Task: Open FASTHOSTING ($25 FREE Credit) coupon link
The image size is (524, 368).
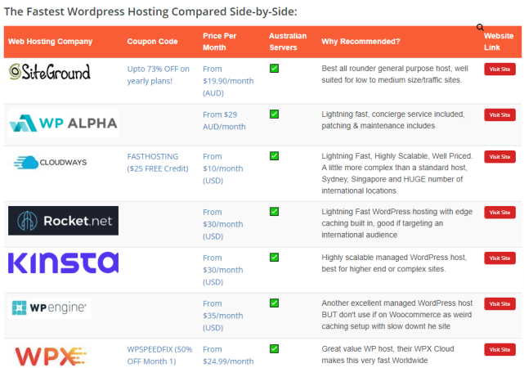Action: click(x=158, y=163)
